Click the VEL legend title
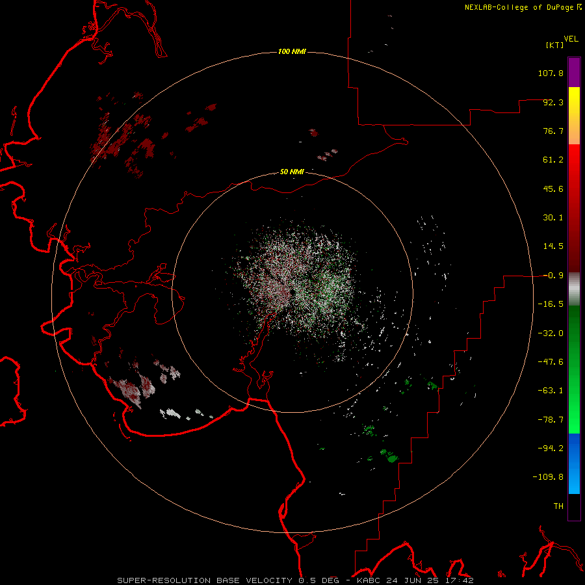 click(x=571, y=39)
